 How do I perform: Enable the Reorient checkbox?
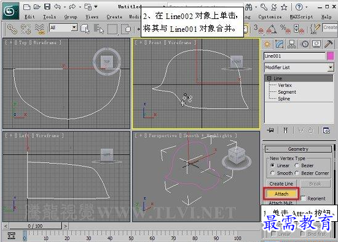click(x=303, y=198)
